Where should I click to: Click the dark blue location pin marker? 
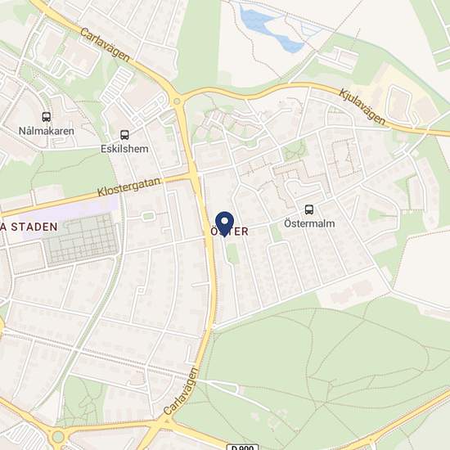point(224,224)
